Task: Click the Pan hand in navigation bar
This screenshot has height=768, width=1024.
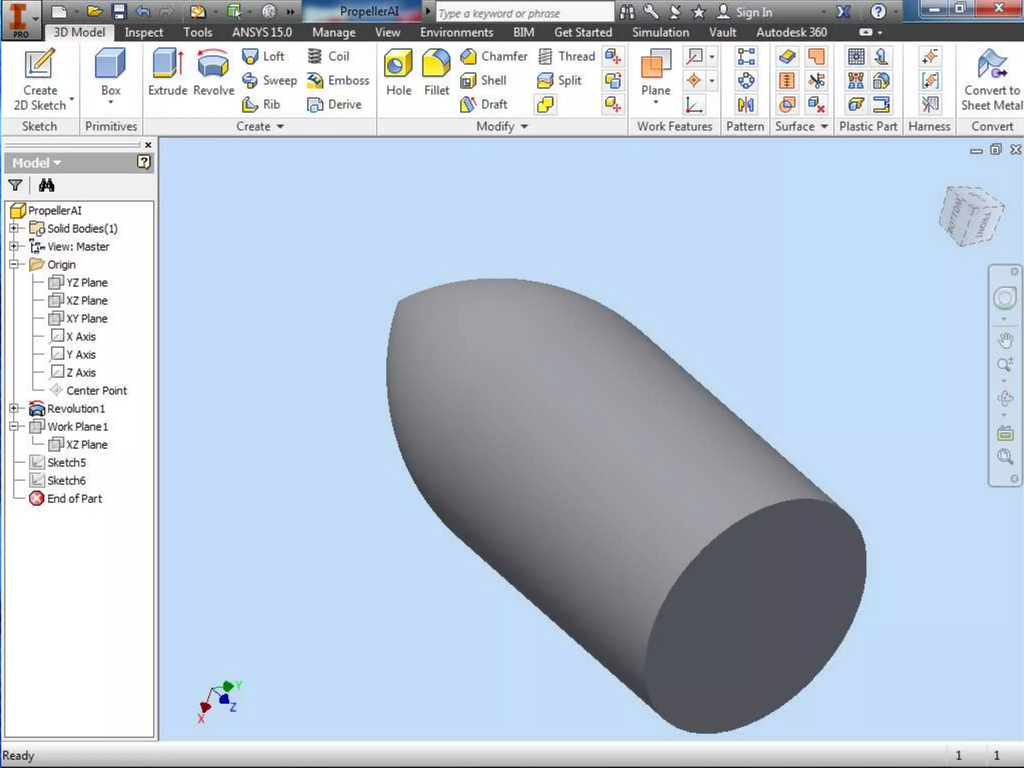Action: pos(1005,340)
